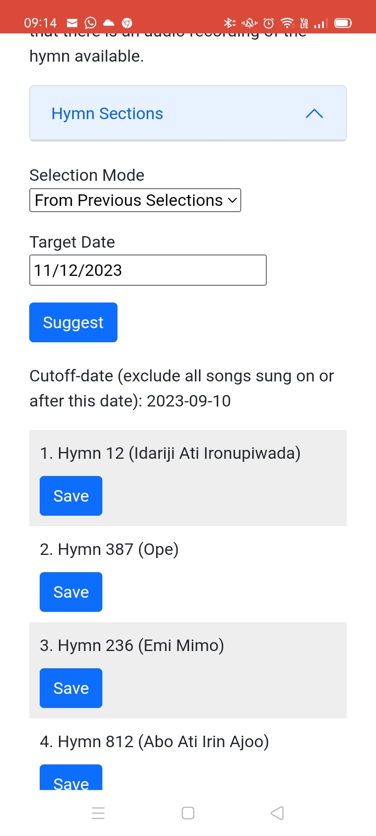This screenshot has width=376, height=836.
Task: Tap the Bluetooth status icon
Action: point(229,23)
